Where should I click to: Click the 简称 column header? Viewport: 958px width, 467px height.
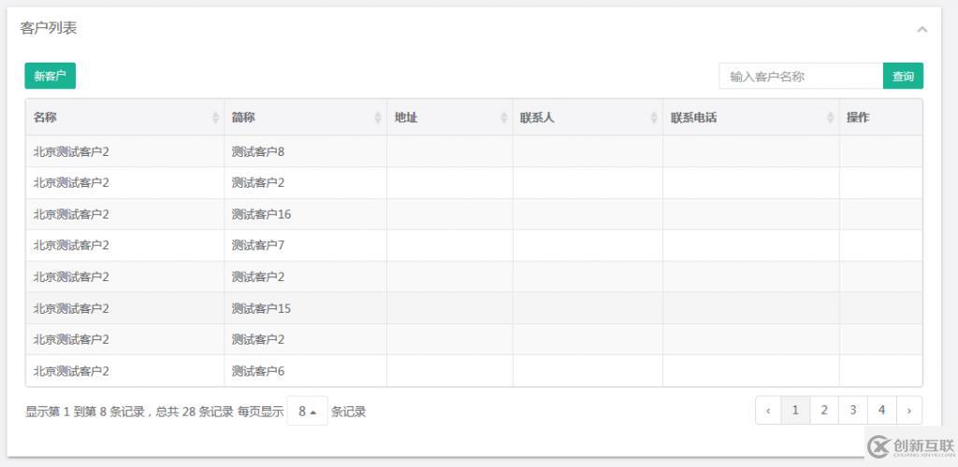(x=306, y=118)
